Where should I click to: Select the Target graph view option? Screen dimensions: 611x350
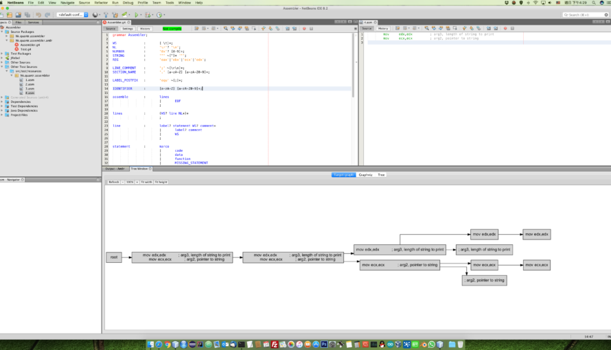point(344,175)
